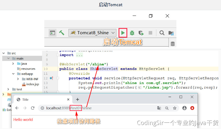Click ShineServlet class name in editor
This screenshot has width=221, height=129.
(x=104, y=69)
